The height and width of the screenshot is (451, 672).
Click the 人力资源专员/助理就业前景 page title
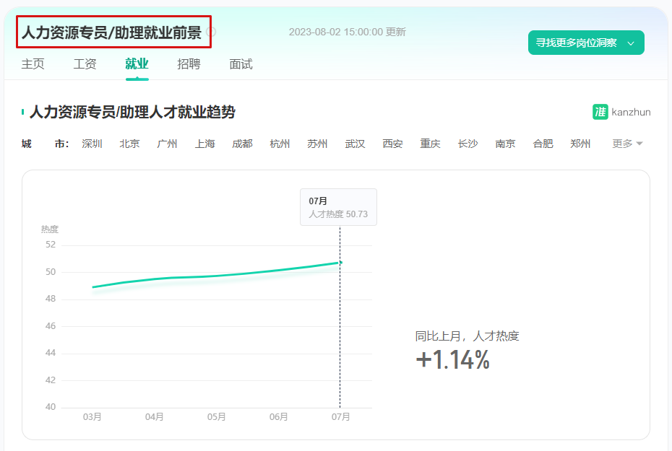click(111, 32)
